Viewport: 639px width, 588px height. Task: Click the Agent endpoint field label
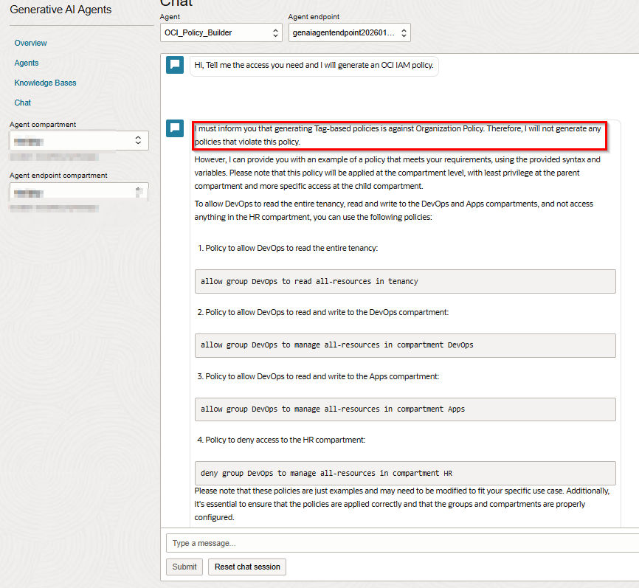tap(314, 17)
